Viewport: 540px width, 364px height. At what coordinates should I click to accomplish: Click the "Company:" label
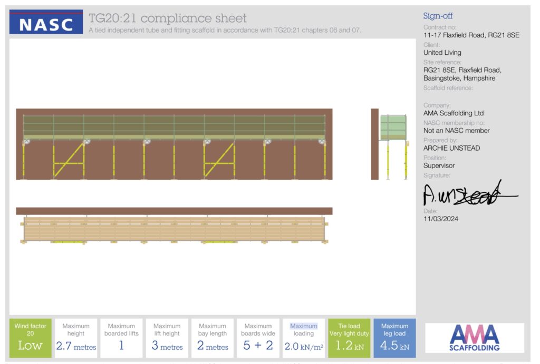click(x=437, y=106)
